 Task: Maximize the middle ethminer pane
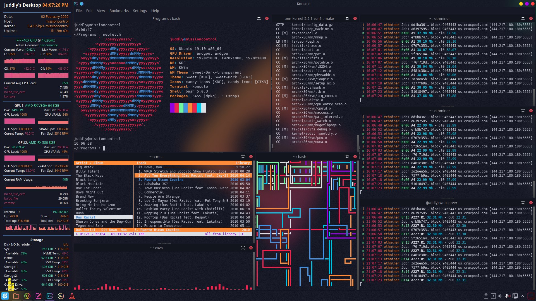tap(523, 111)
